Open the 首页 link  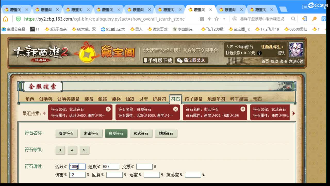pyautogui.click(x=265, y=61)
